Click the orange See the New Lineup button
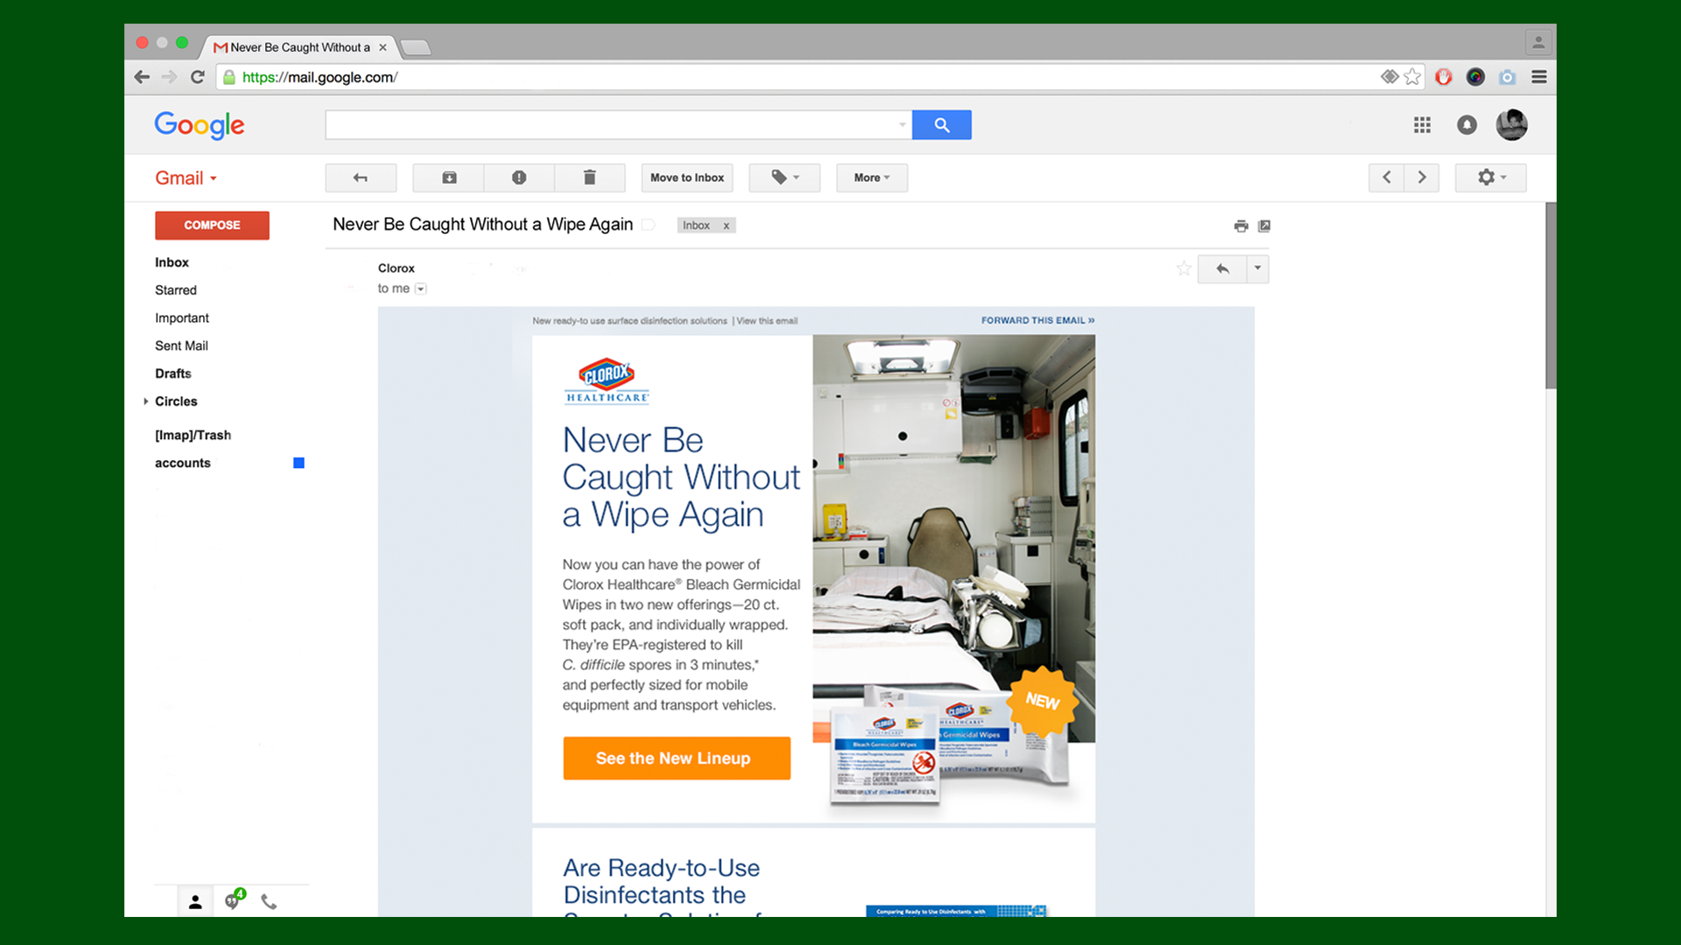The image size is (1681, 945). click(676, 758)
